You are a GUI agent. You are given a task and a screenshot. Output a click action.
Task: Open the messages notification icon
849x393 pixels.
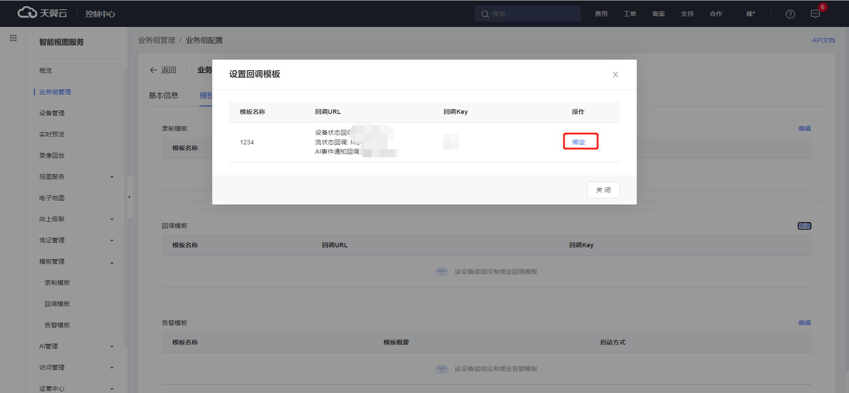(x=815, y=14)
